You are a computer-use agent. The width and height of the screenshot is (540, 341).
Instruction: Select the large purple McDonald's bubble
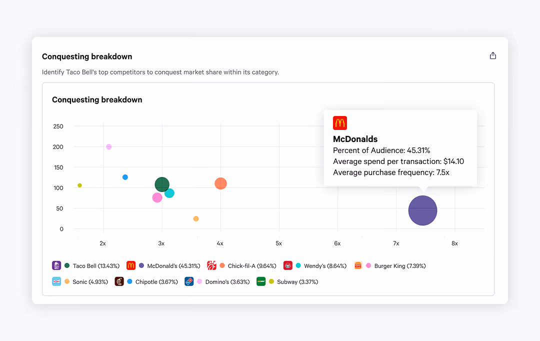point(422,210)
